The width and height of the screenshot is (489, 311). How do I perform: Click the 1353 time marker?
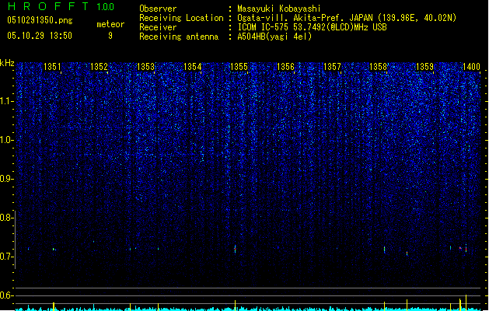145,67
